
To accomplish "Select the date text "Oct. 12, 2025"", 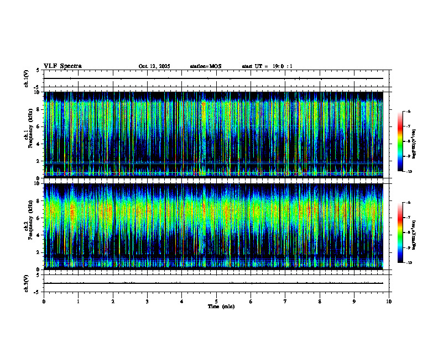I will click(x=154, y=66).
